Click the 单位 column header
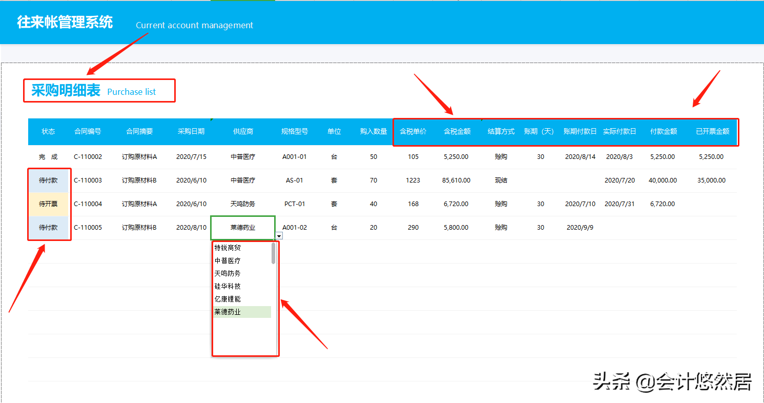 point(334,131)
